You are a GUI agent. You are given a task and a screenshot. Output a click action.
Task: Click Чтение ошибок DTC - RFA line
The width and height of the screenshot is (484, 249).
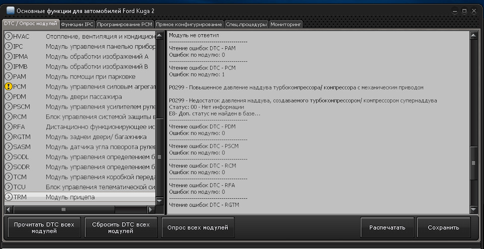(x=202, y=185)
